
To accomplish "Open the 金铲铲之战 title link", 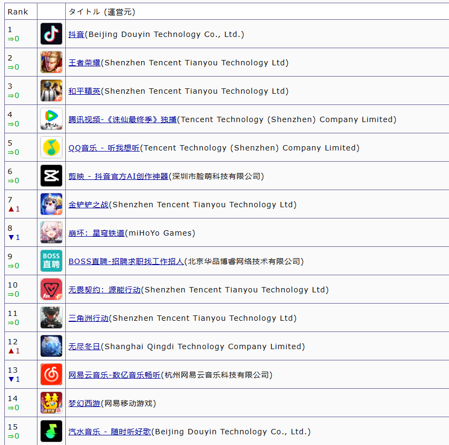I will click(88, 205).
